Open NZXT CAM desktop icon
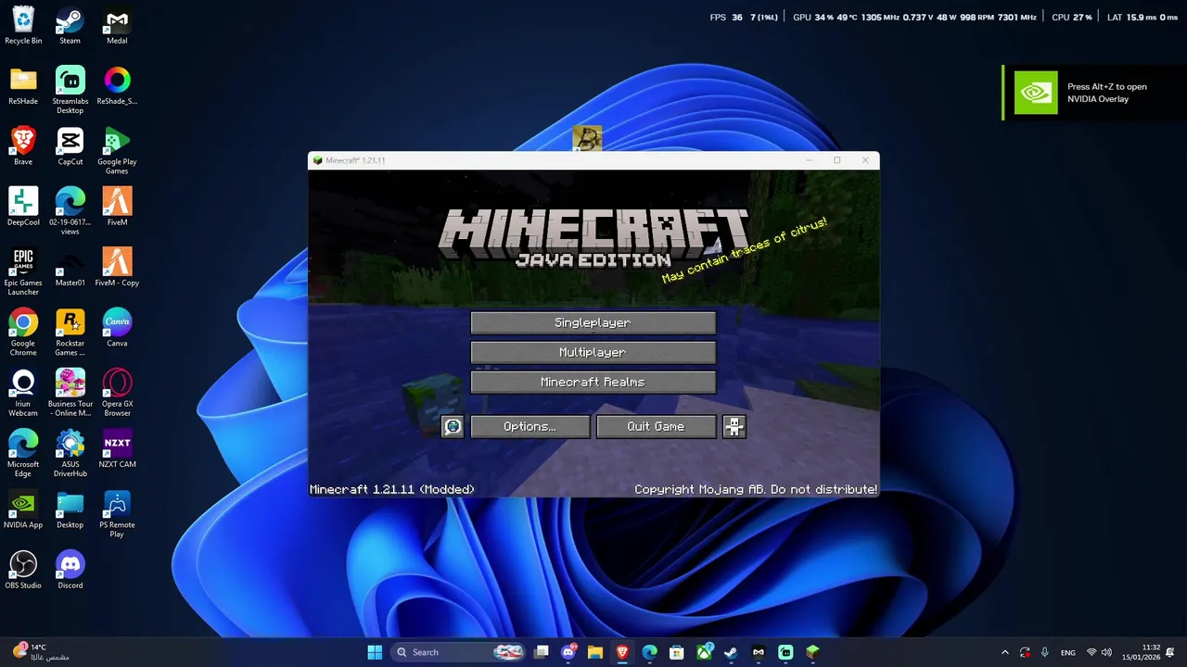1187x667 pixels. (117, 448)
